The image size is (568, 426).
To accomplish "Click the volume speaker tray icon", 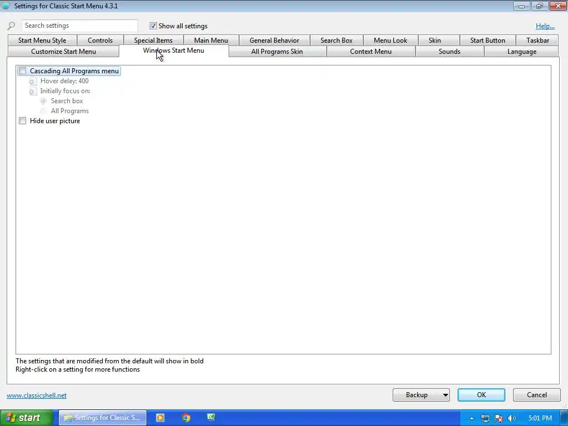I will [x=511, y=418].
